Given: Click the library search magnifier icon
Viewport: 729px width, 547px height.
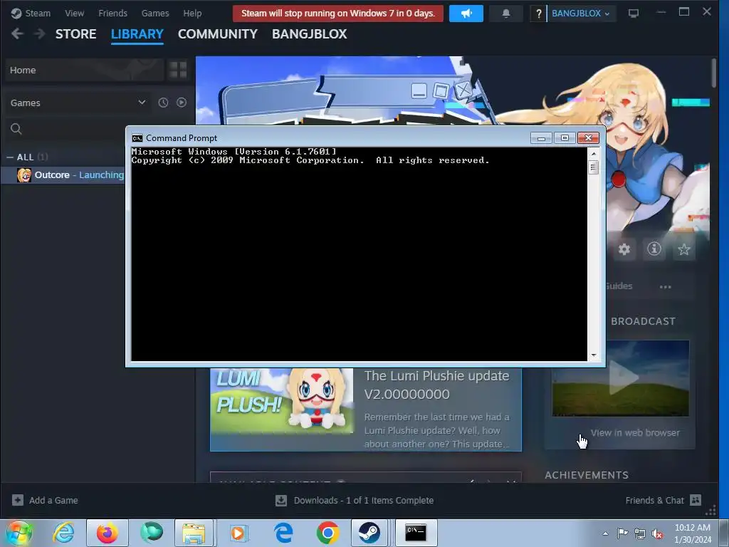Looking at the screenshot, I should (x=16, y=129).
